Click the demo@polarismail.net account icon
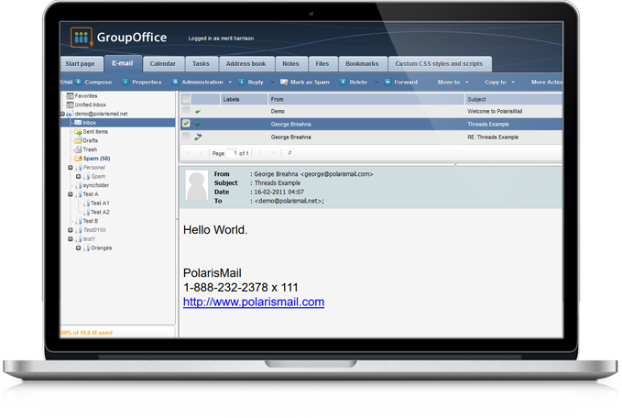The image size is (622, 418). pos(70,114)
